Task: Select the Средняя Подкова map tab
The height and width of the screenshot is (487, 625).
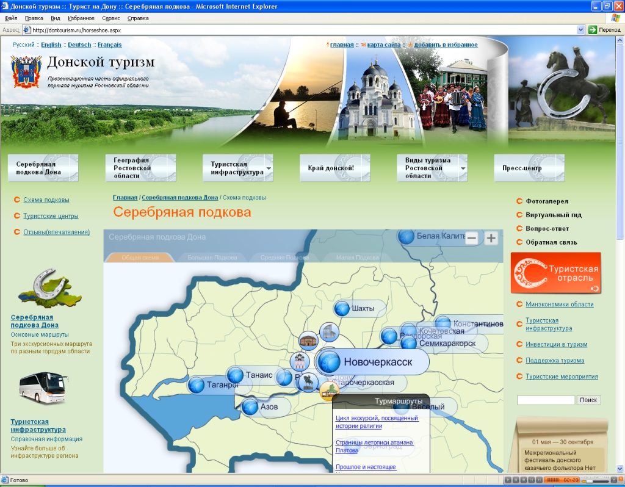Action: (284, 258)
